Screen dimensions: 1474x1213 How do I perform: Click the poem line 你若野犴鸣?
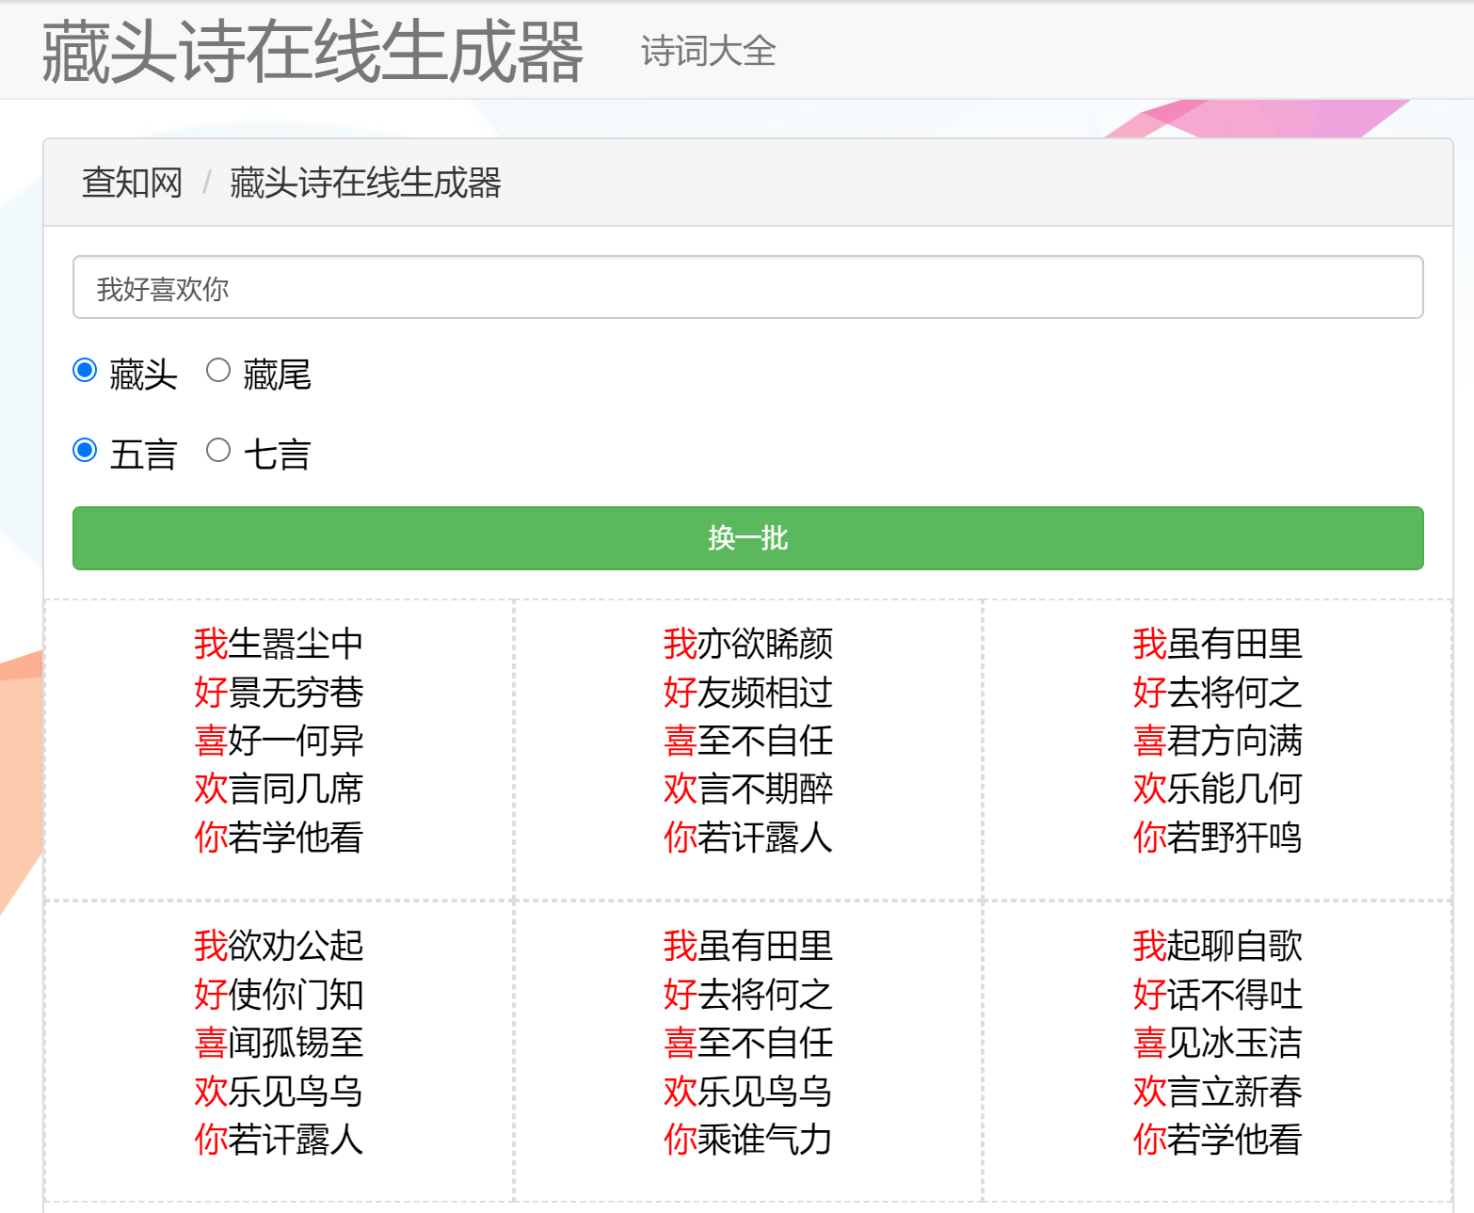coord(1217,838)
